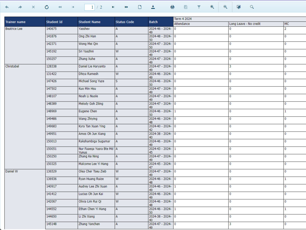This screenshot has width=306, height=230.
Task: Click student name Olivia Lim Rui Qi
Action: click(90, 201)
